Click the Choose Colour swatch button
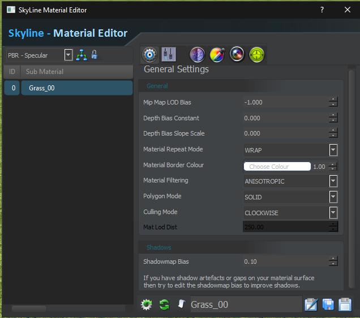 277,167
